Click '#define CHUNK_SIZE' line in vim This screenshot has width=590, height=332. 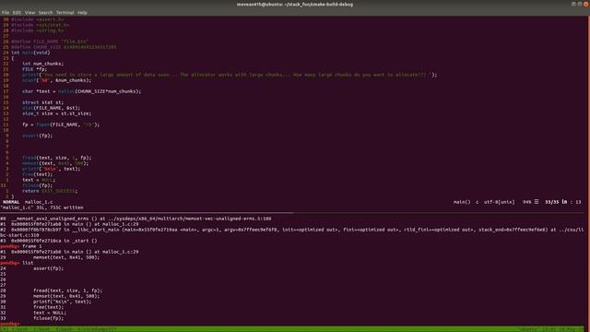(x=64, y=47)
